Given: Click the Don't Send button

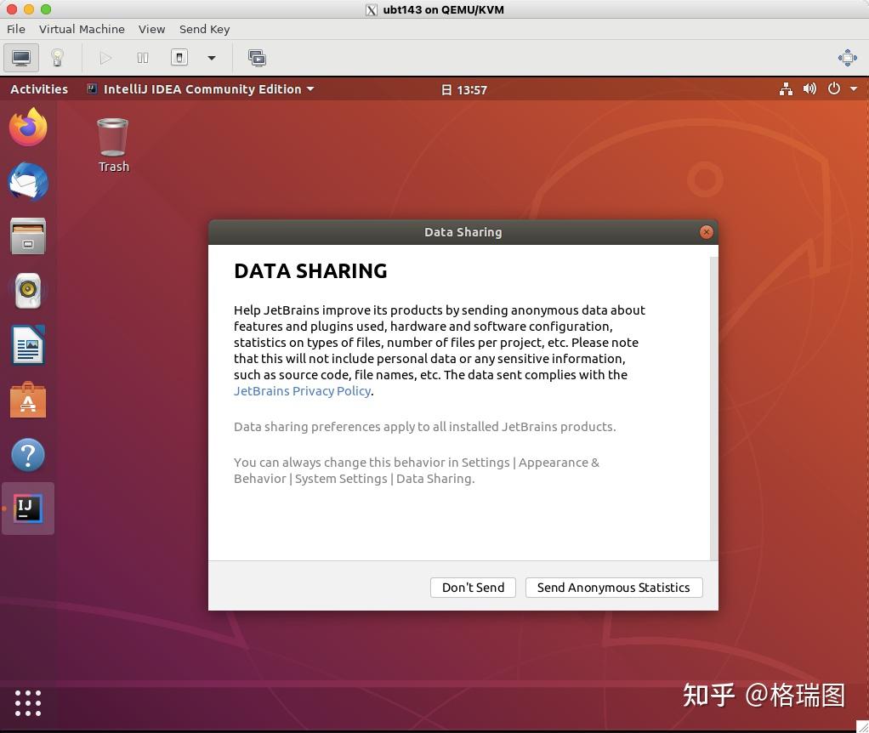Looking at the screenshot, I should pyautogui.click(x=473, y=588).
